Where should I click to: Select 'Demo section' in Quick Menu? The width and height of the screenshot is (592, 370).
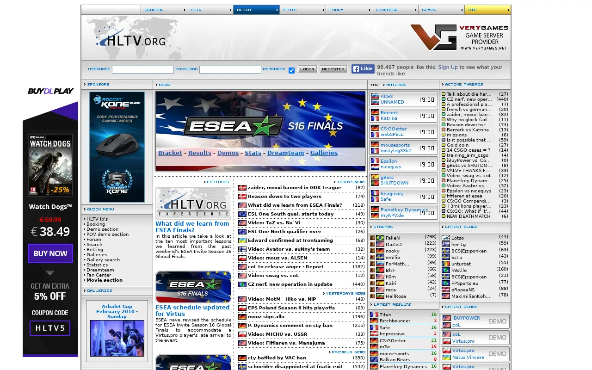pyautogui.click(x=102, y=229)
